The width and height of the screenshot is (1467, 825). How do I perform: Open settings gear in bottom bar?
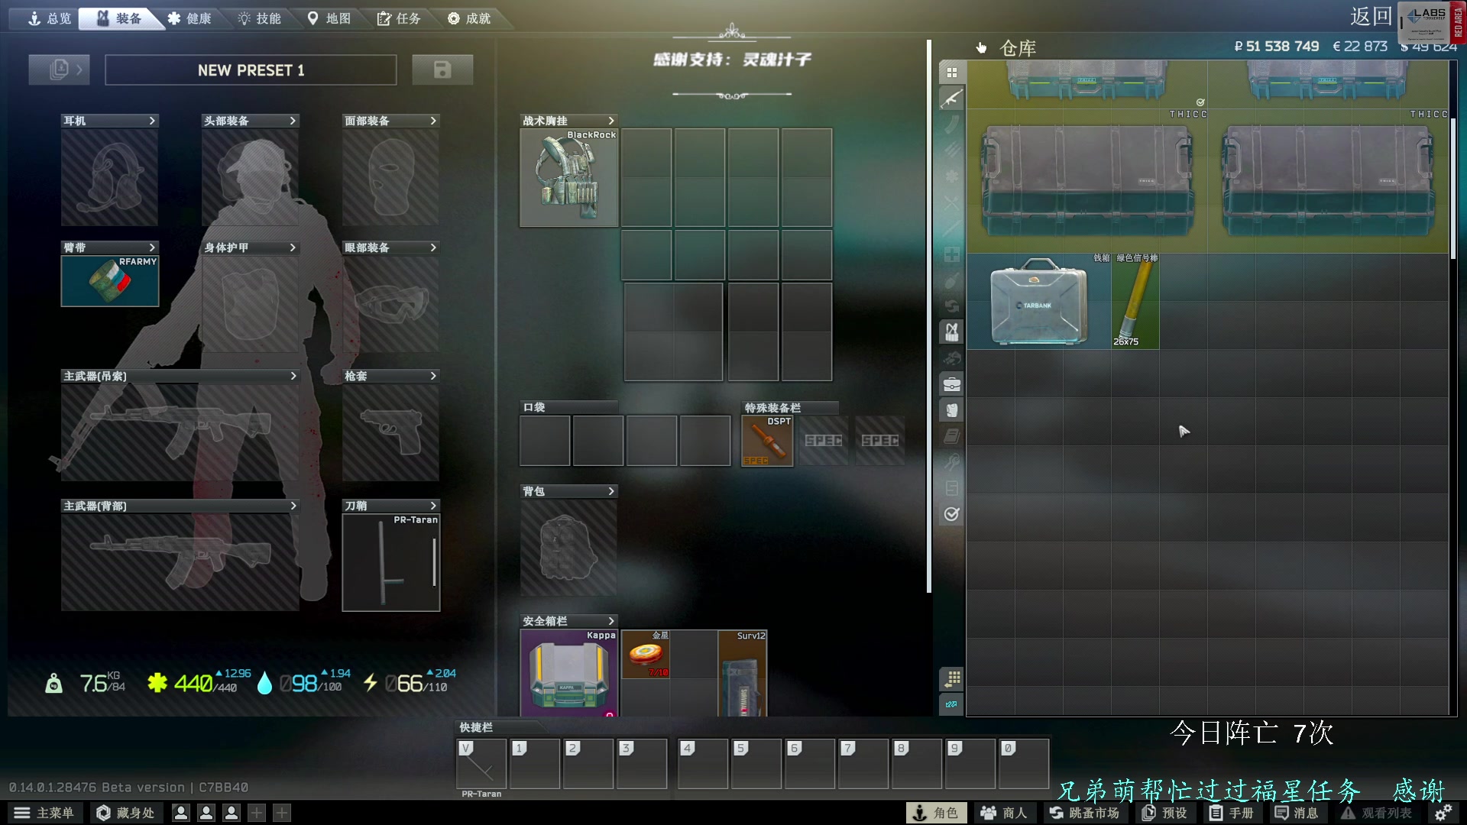pos(1443,813)
